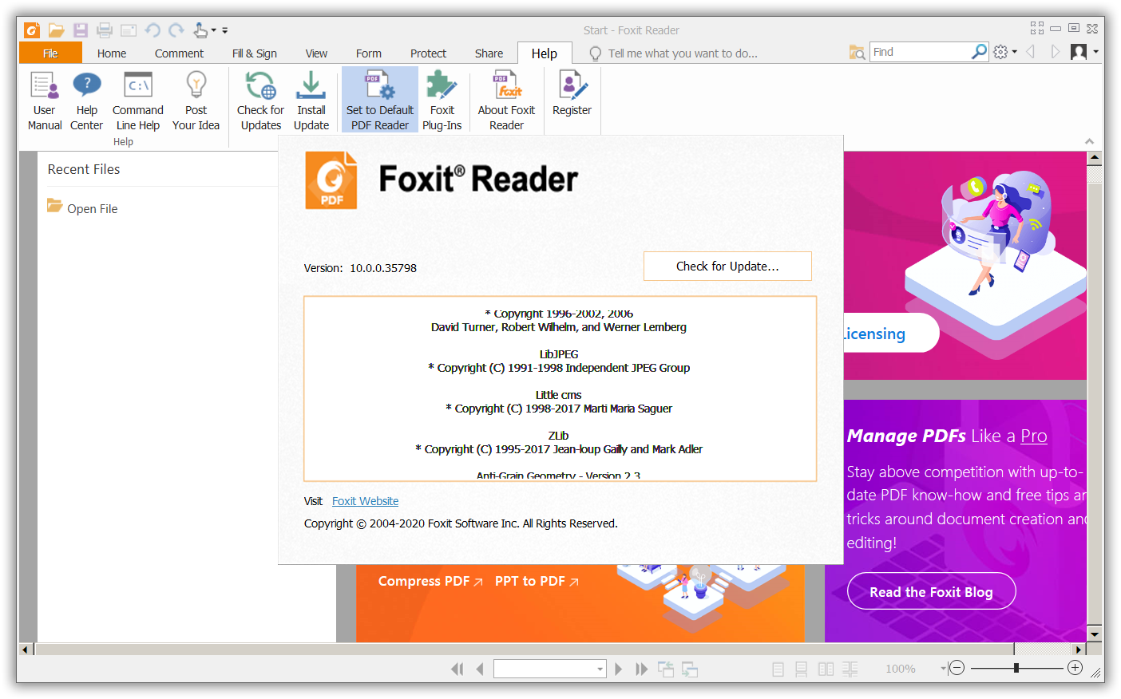The height and width of the screenshot is (699, 1121).
Task: Click the next search result arrow
Action: pos(1055,52)
